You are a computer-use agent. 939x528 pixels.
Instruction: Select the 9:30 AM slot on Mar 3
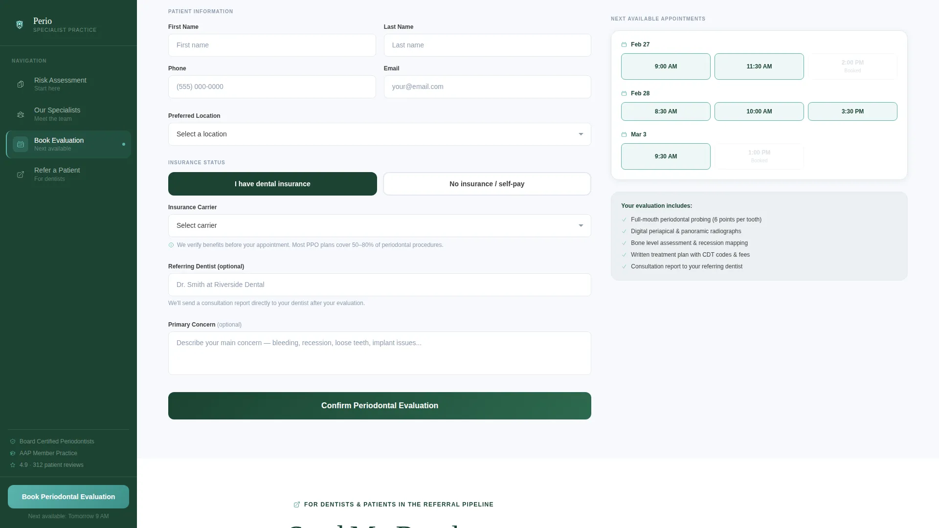666,156
